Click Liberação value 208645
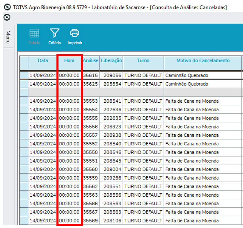Viewport: 243px width, 228px height. tap(112, 161)
